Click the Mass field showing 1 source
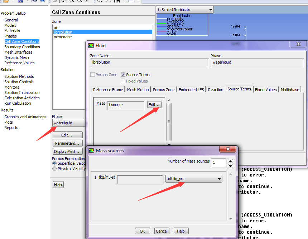 tap(126, 105)
